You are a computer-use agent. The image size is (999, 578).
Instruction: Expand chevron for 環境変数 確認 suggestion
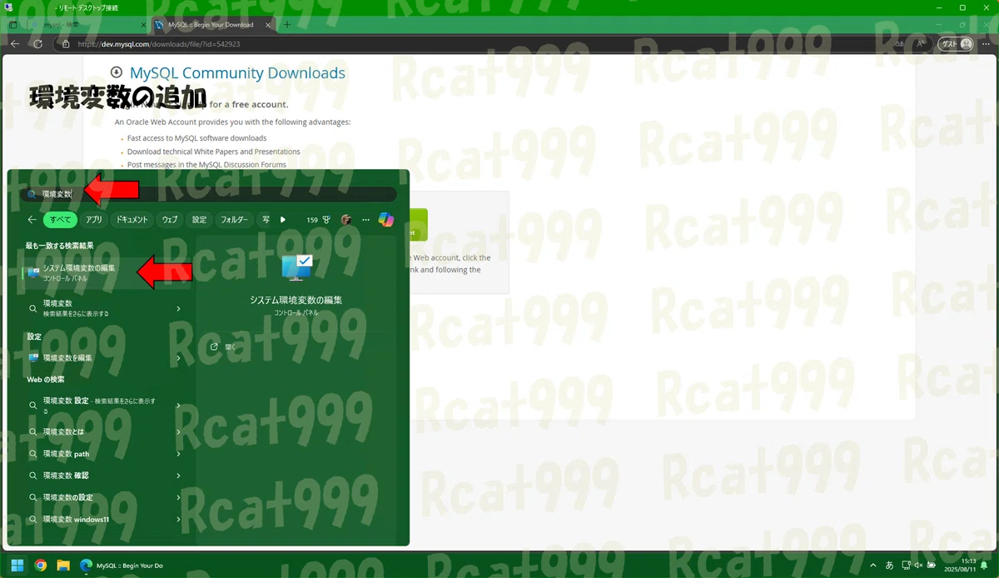pyautogui.click(x=179, y=476)
